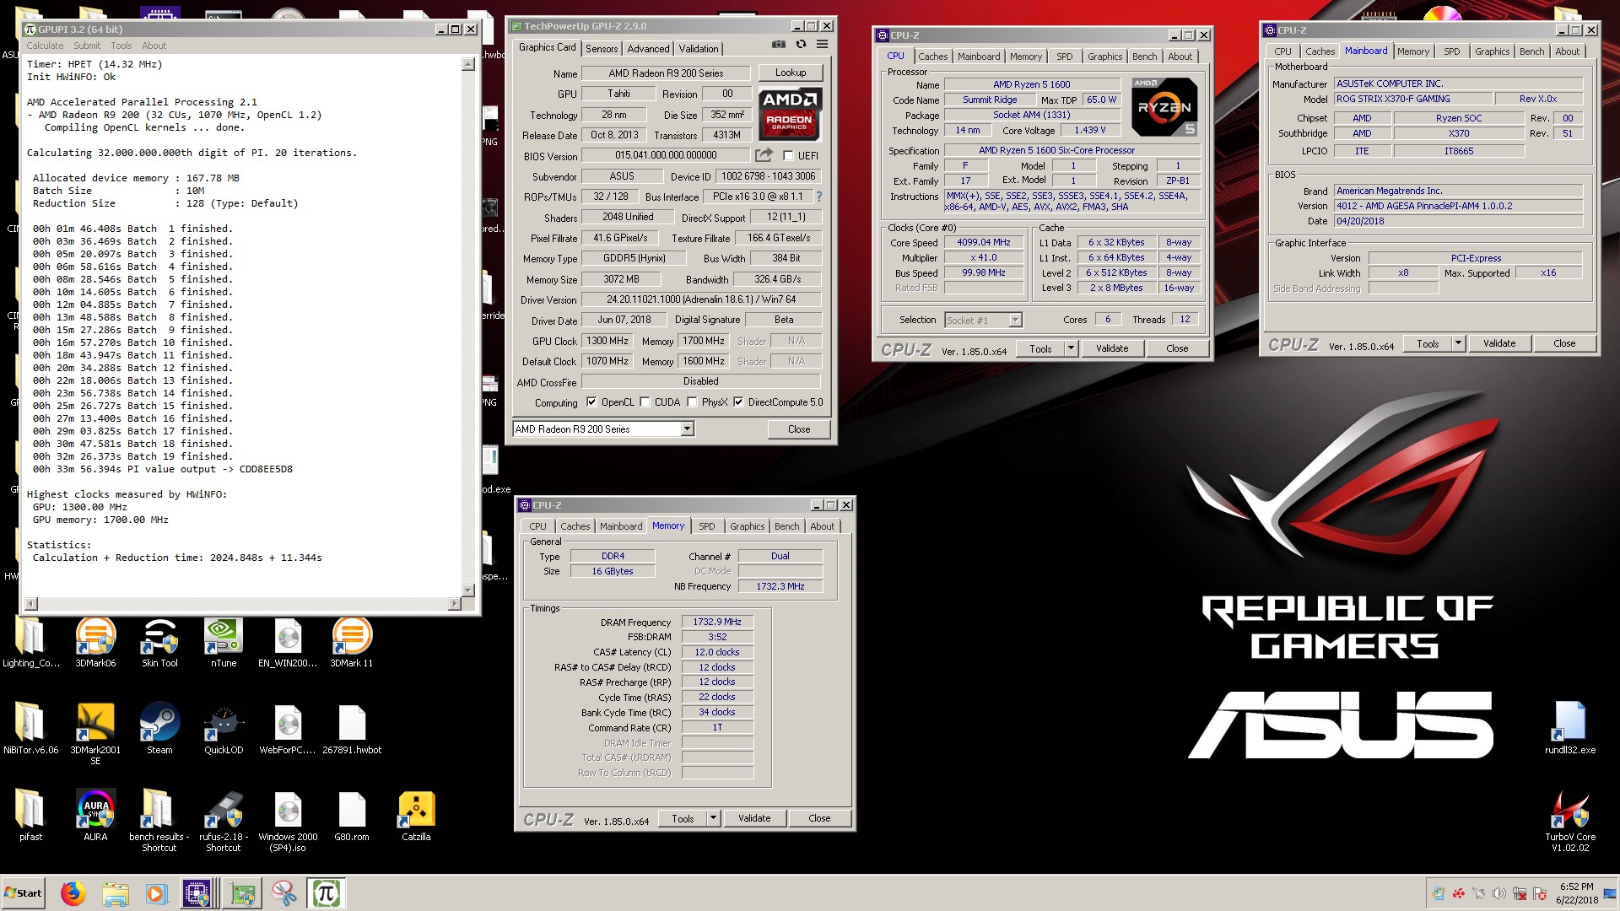Open Snipping Tool taskbar icon
This screenshot has width=1620, height=911.
[283, 893]
